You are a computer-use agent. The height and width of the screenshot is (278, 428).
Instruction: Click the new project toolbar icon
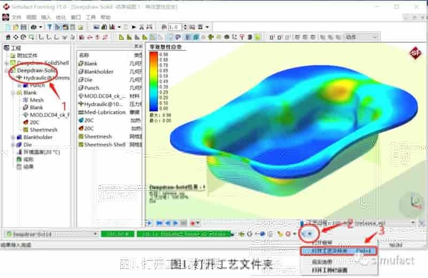(8, 27)
